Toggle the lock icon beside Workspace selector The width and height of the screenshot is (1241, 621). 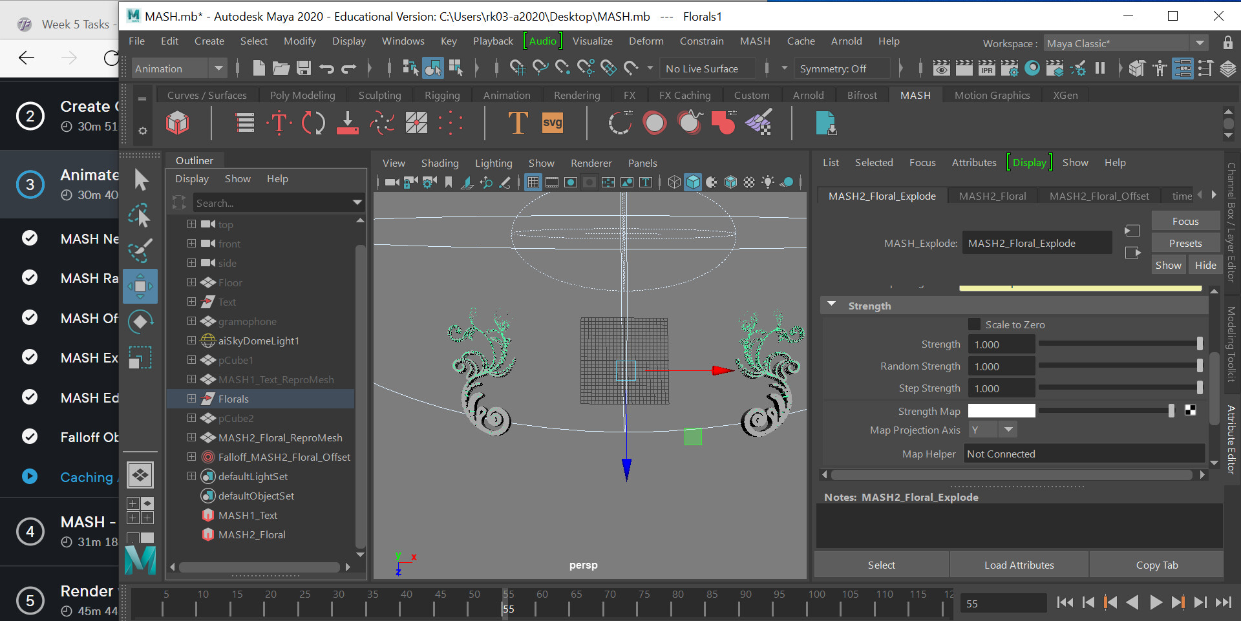click(x=1227, y=43)
